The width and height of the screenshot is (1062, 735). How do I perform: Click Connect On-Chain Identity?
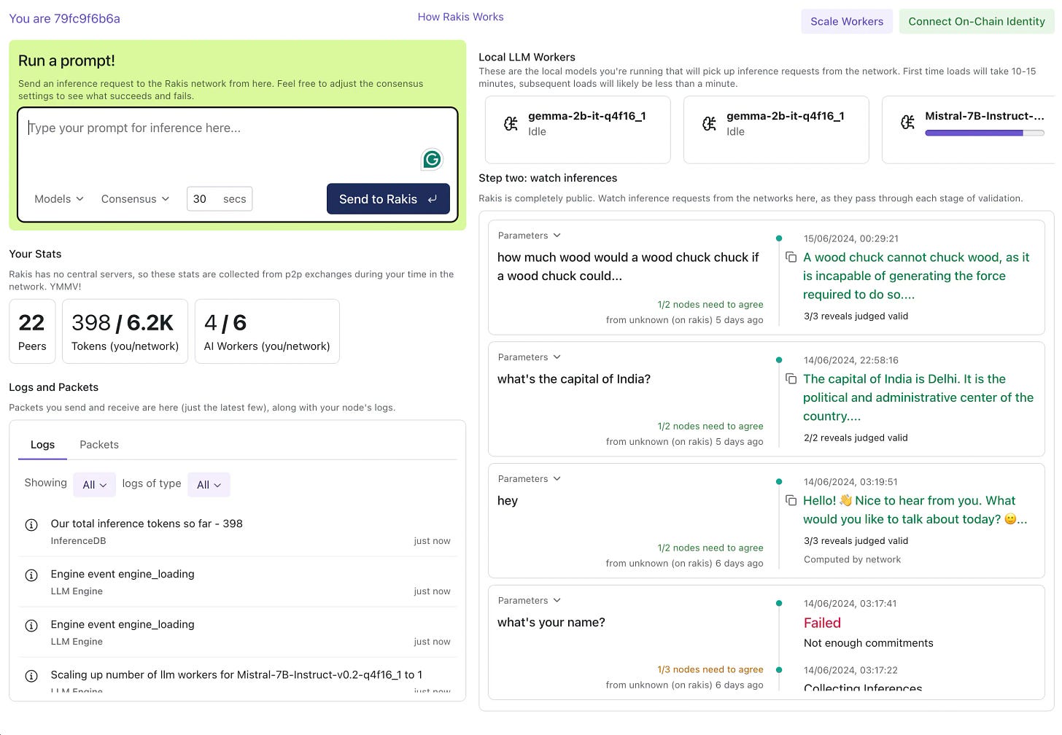pos(977,21)
